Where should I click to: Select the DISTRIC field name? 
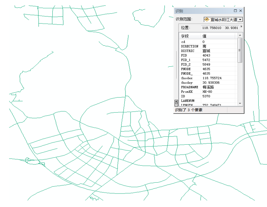[188, 51]
